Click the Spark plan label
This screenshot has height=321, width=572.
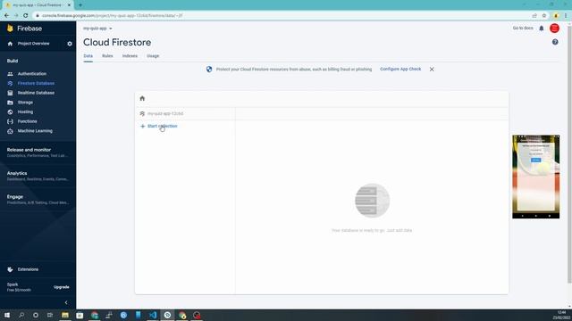coord(13,284)
